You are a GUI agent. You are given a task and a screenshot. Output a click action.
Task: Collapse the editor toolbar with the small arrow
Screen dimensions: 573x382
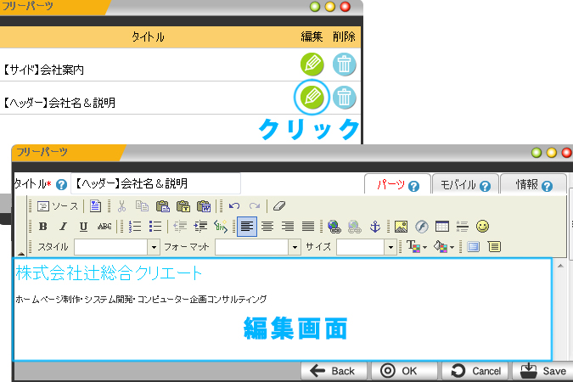21,254
